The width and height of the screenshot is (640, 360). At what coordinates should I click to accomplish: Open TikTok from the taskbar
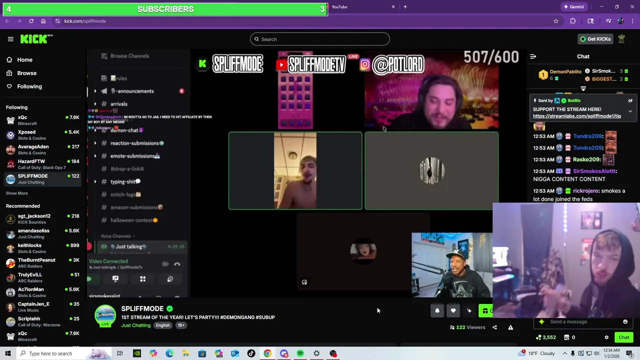click(x=251, y=353)
